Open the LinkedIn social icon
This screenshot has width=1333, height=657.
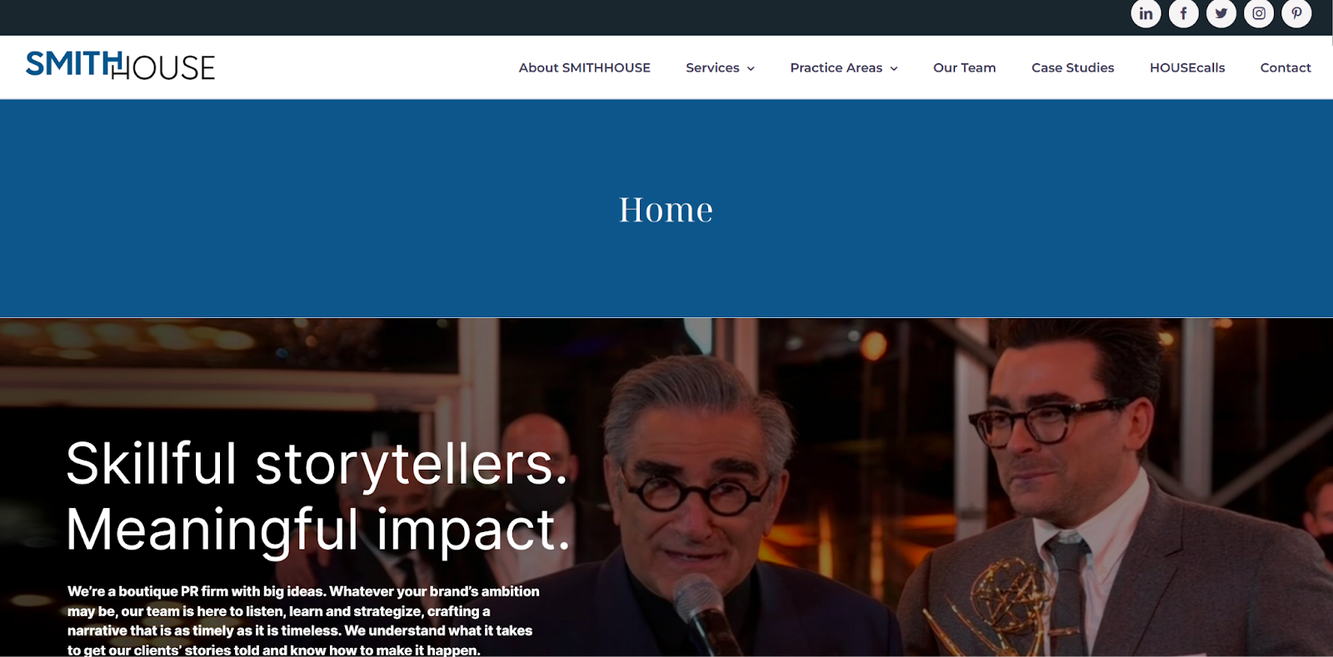pos(1146,13)
